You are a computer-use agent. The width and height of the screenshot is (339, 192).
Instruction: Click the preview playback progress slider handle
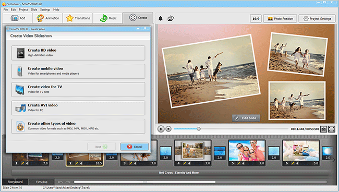(199, 129)
